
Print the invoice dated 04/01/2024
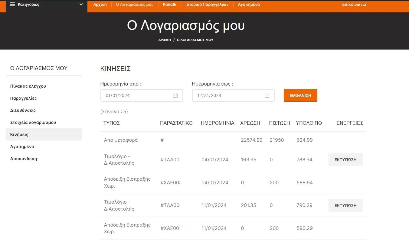point(345,160)
